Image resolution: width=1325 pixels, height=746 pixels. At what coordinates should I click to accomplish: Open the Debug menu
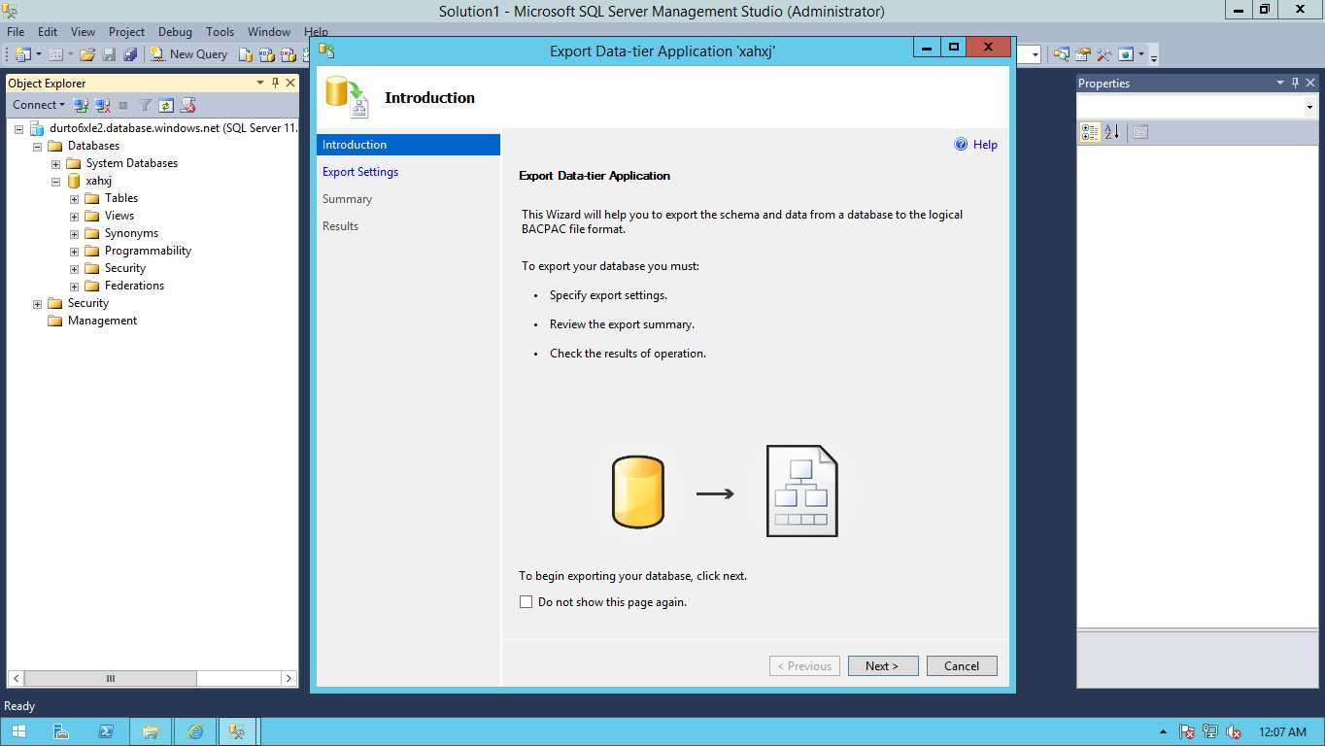(x=176, y=32)
